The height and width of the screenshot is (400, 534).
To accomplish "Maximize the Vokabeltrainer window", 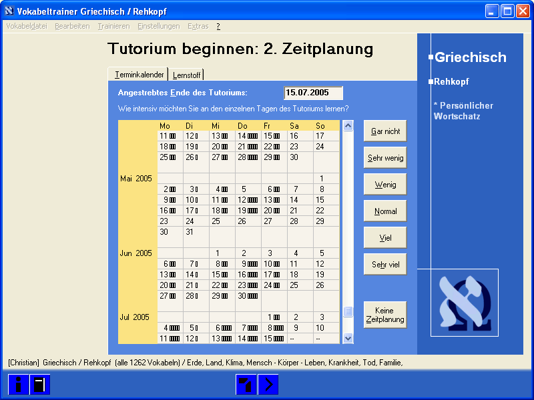I will click(507, 11).
